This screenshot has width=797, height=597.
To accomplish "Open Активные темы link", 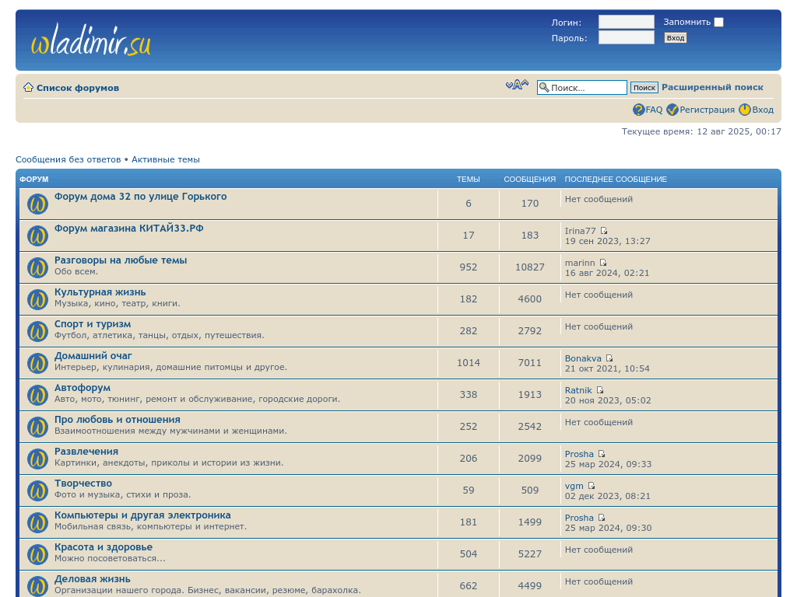I will click(166, 159).
